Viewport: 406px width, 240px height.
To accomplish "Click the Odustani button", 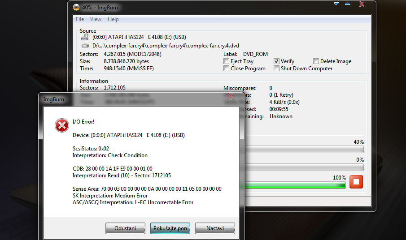I will pos(125,228).
